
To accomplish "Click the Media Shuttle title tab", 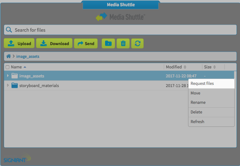I will [121, 5].
